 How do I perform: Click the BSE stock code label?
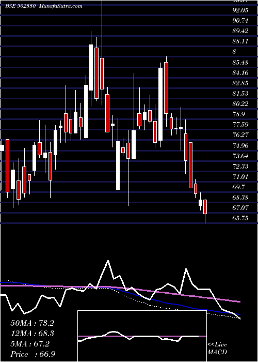20,6
